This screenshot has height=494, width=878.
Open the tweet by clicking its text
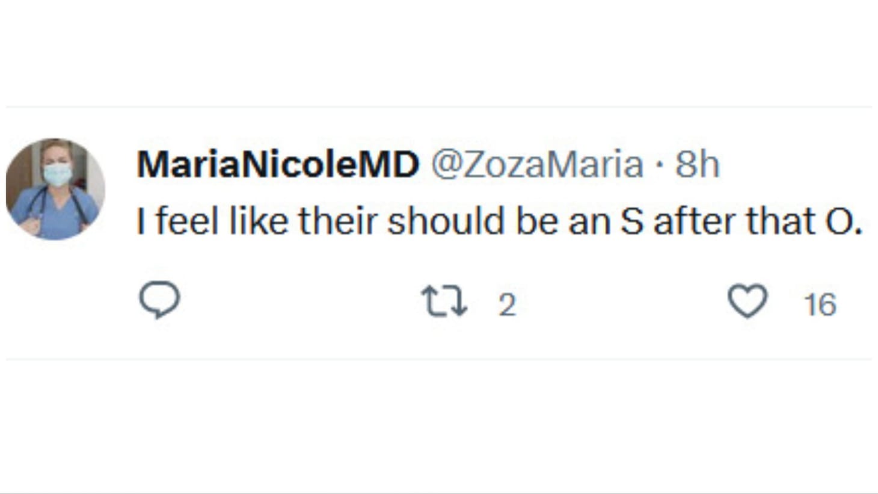tap(499, 221)
